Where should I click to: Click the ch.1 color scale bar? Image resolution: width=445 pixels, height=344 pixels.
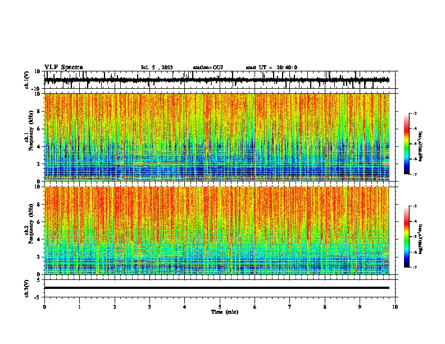[x=406, y=144]
